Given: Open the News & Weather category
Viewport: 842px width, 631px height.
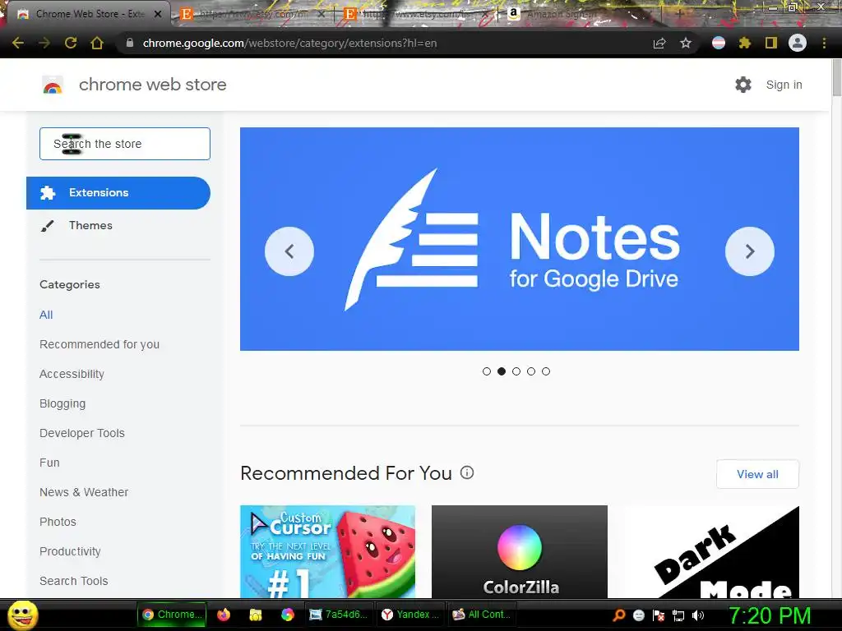Looking at the screenshot, I should click(x=84, y=492).
